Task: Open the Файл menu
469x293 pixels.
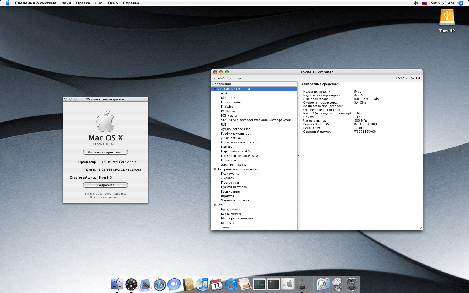Action: point(66,3)
